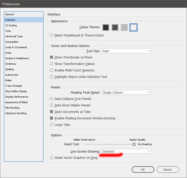187x178 pixels.
Task: Check Greek Vector Graphics on Drag
Action: 51,158
